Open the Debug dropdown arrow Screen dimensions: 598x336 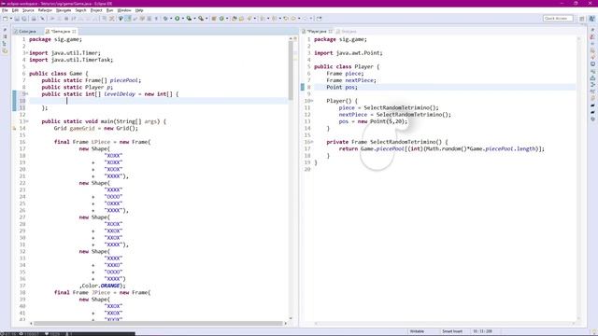tap(170, 19)
